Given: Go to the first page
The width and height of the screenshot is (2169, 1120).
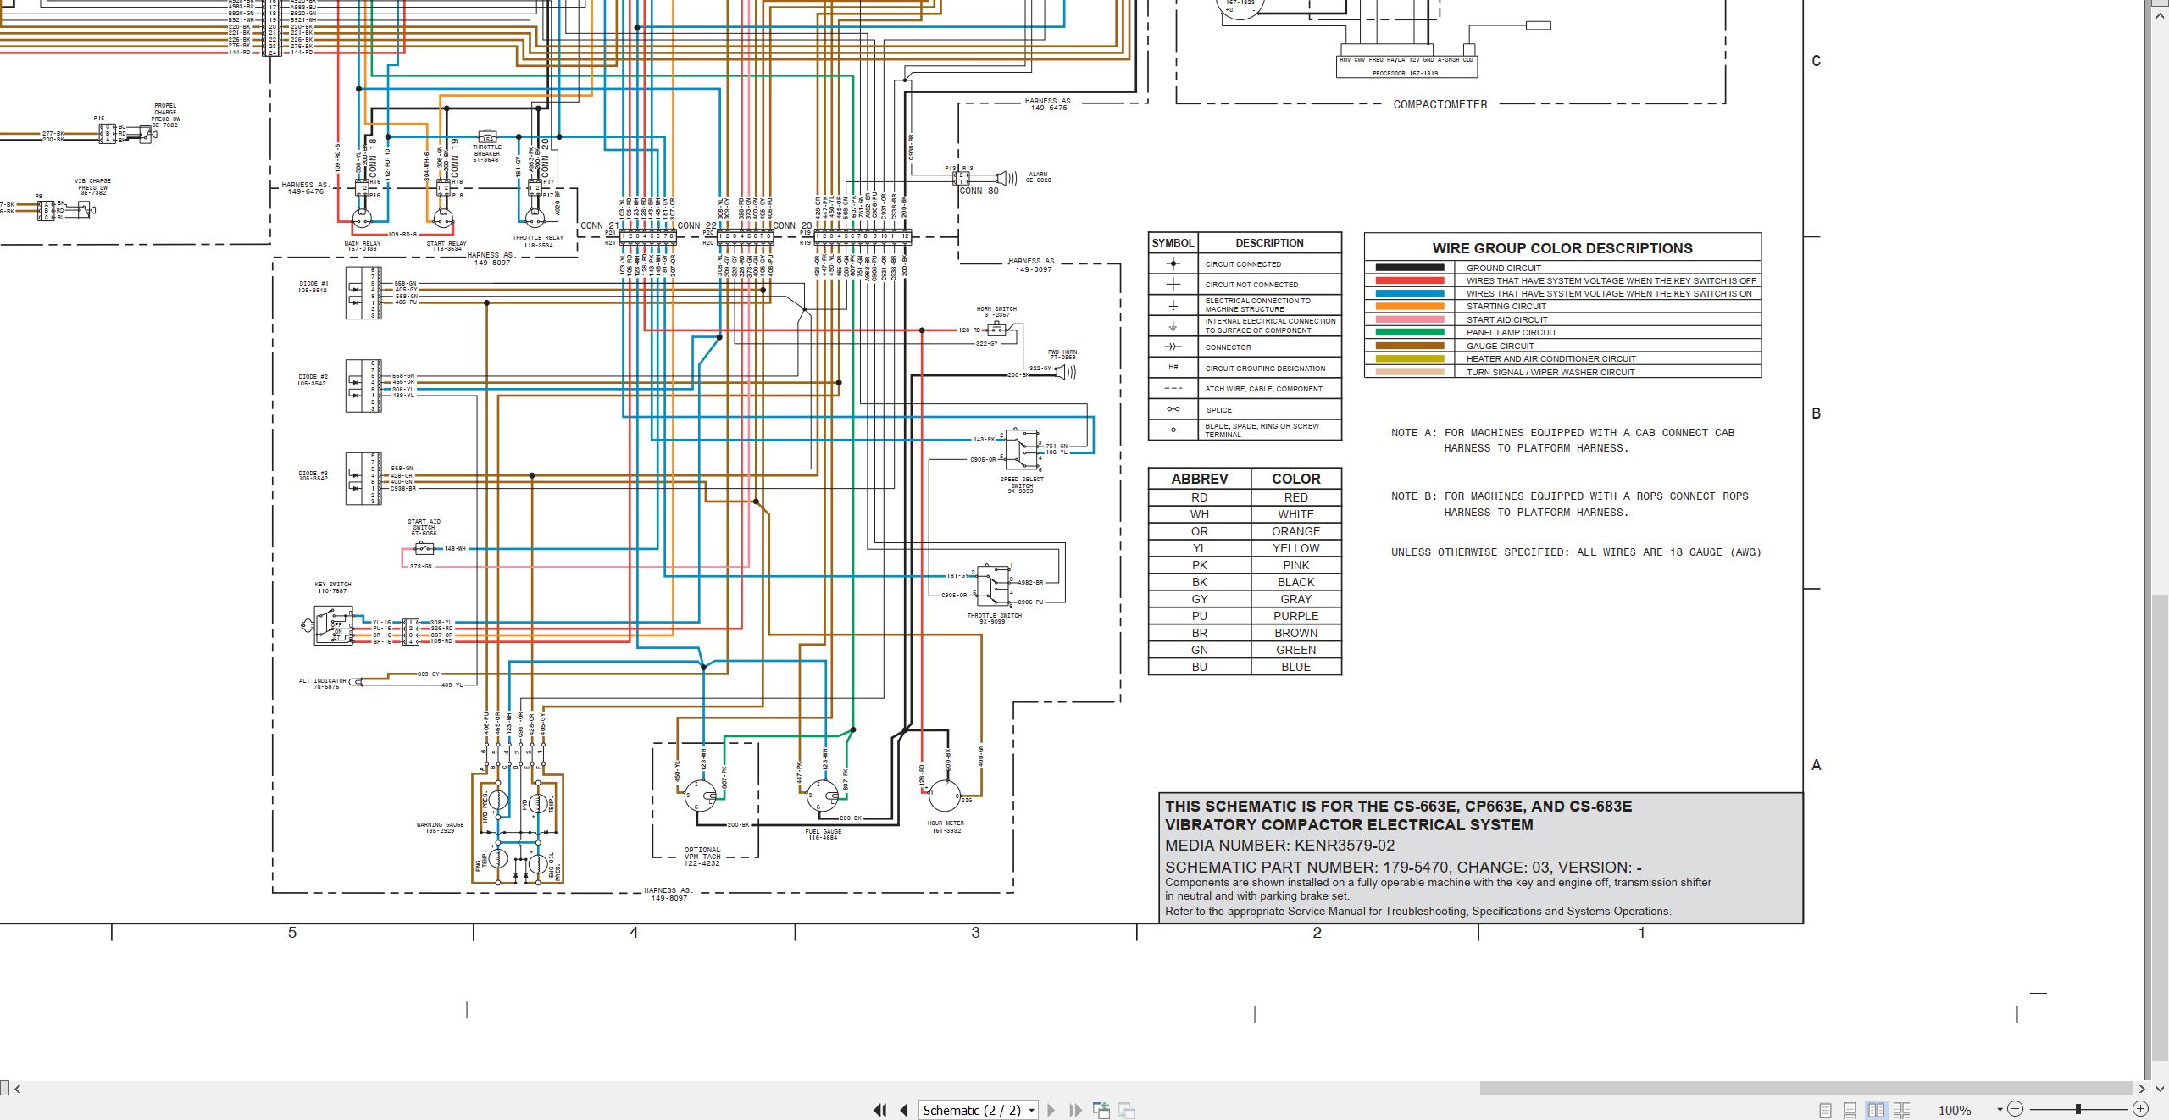Looking at the screenshot, I should 880,1110.
